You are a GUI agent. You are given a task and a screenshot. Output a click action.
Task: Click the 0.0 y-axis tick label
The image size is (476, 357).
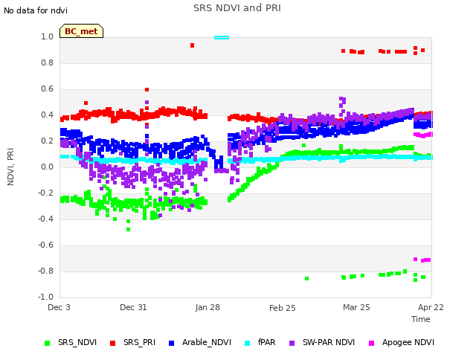[x=47, y=167]
